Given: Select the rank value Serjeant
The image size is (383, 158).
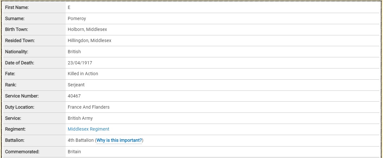Looking at the screenshot, I should 77,85.
